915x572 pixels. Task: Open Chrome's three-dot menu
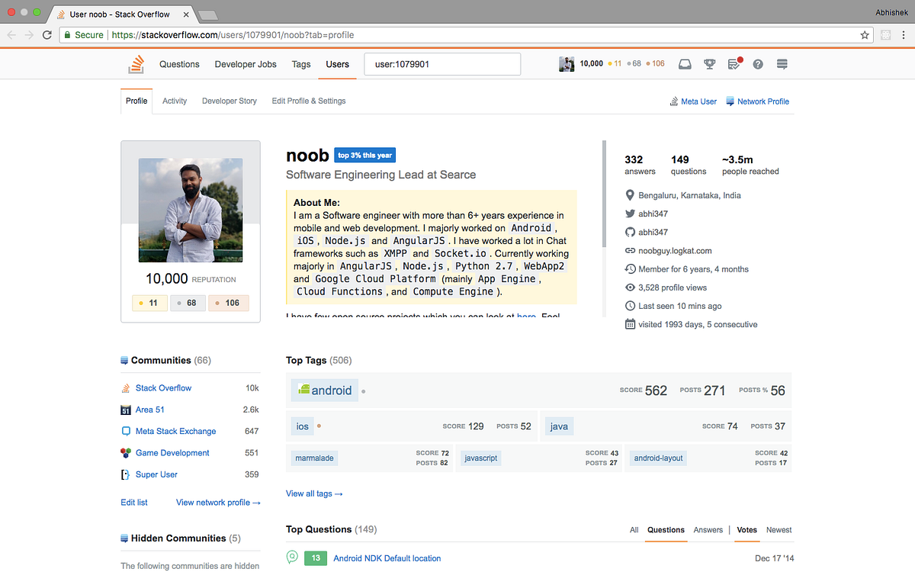tap(902, 35)
